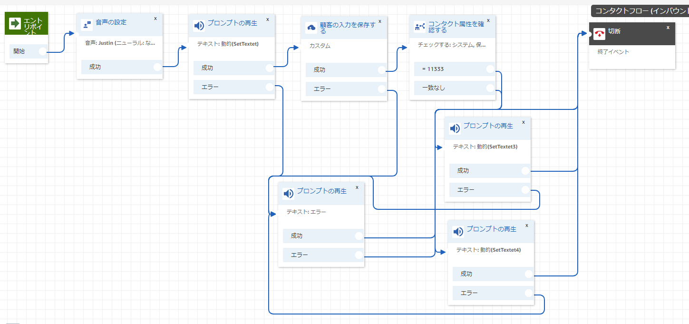Click speaker icon on the テキスト: エラー prompt block
Image resolution: width=689 pixels, height=324 pixels.
[288, 194]
